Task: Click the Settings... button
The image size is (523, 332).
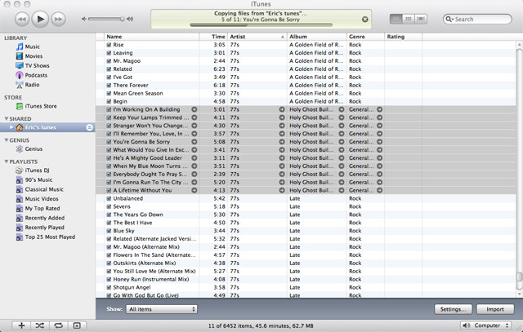Action: pyautogui.click(x=453, y=309)
